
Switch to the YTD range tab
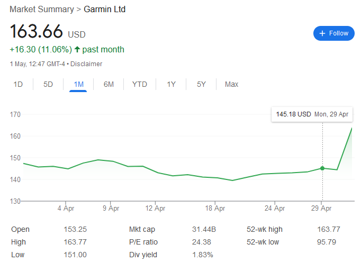(x=140, y=84)
